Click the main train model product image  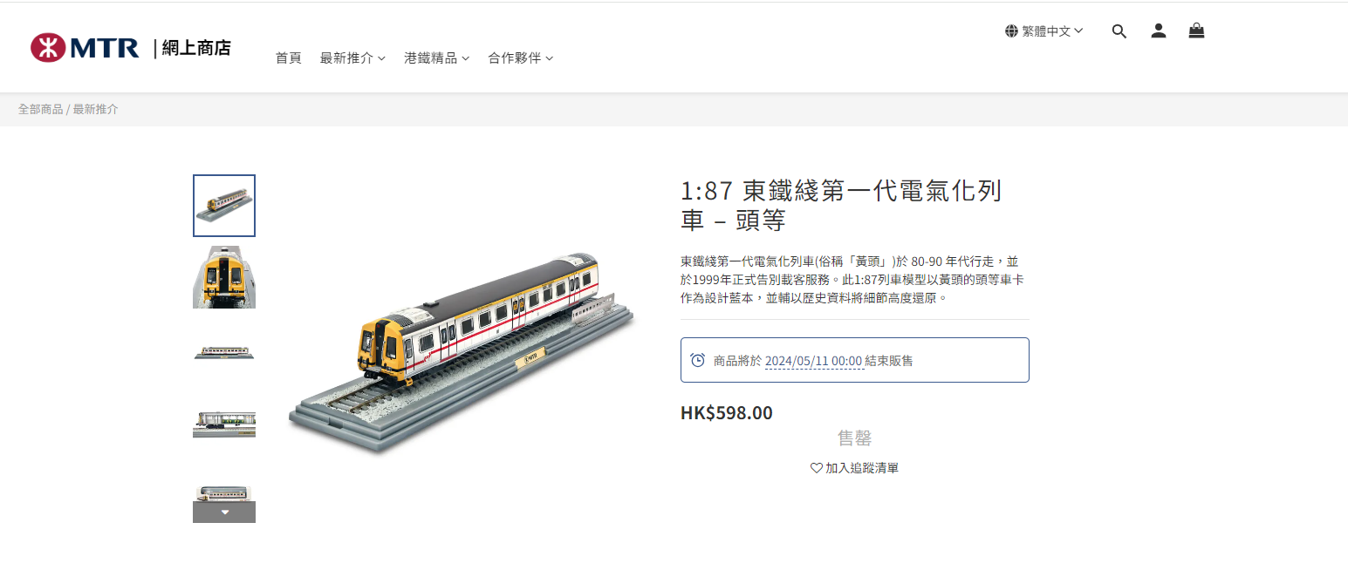(462, 353)
